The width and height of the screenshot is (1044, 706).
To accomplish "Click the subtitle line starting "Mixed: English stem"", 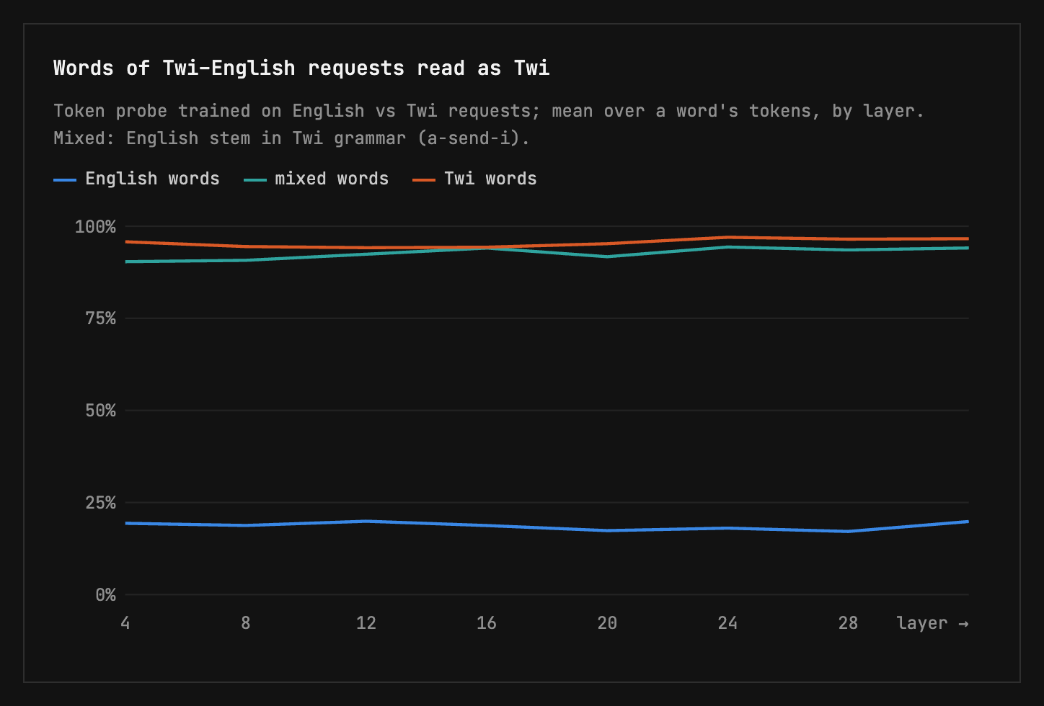I will click(x=291, y=138).
